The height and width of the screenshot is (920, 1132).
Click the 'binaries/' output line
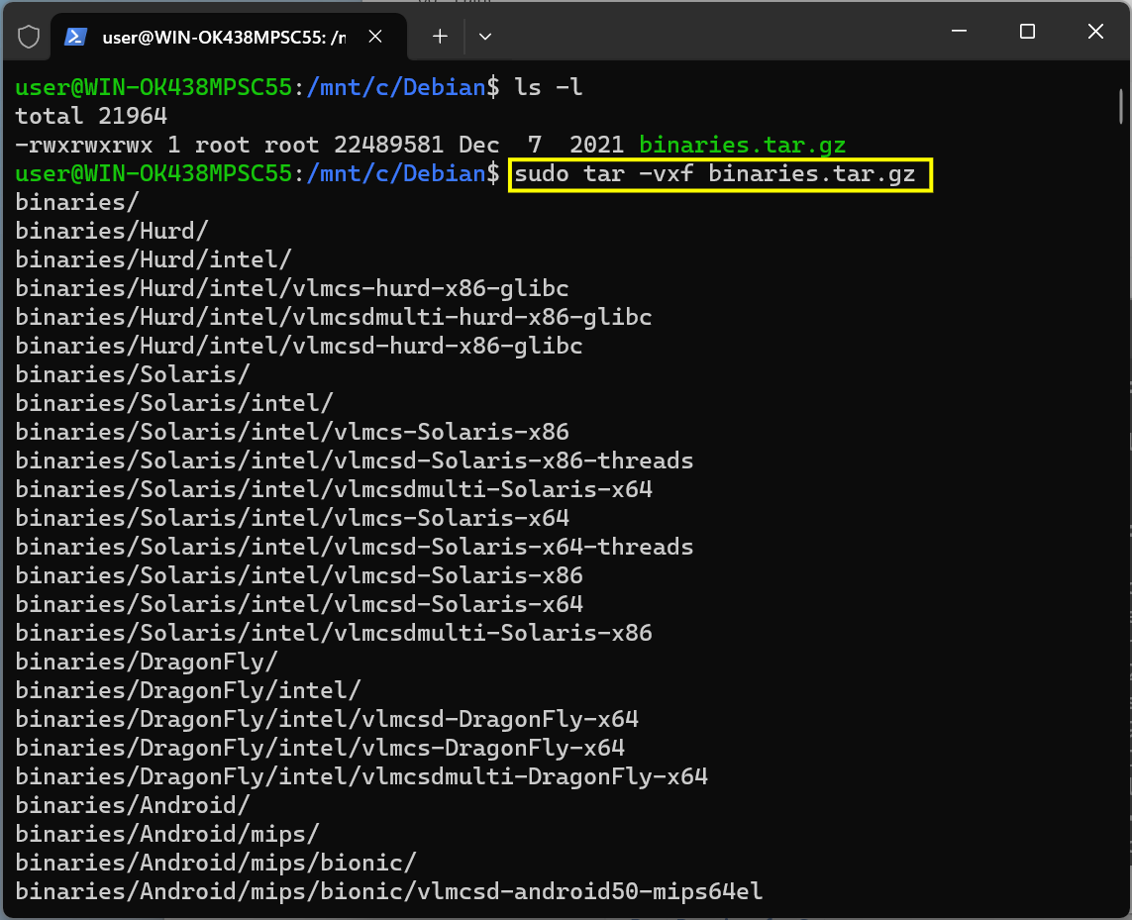tap(77, 202)
